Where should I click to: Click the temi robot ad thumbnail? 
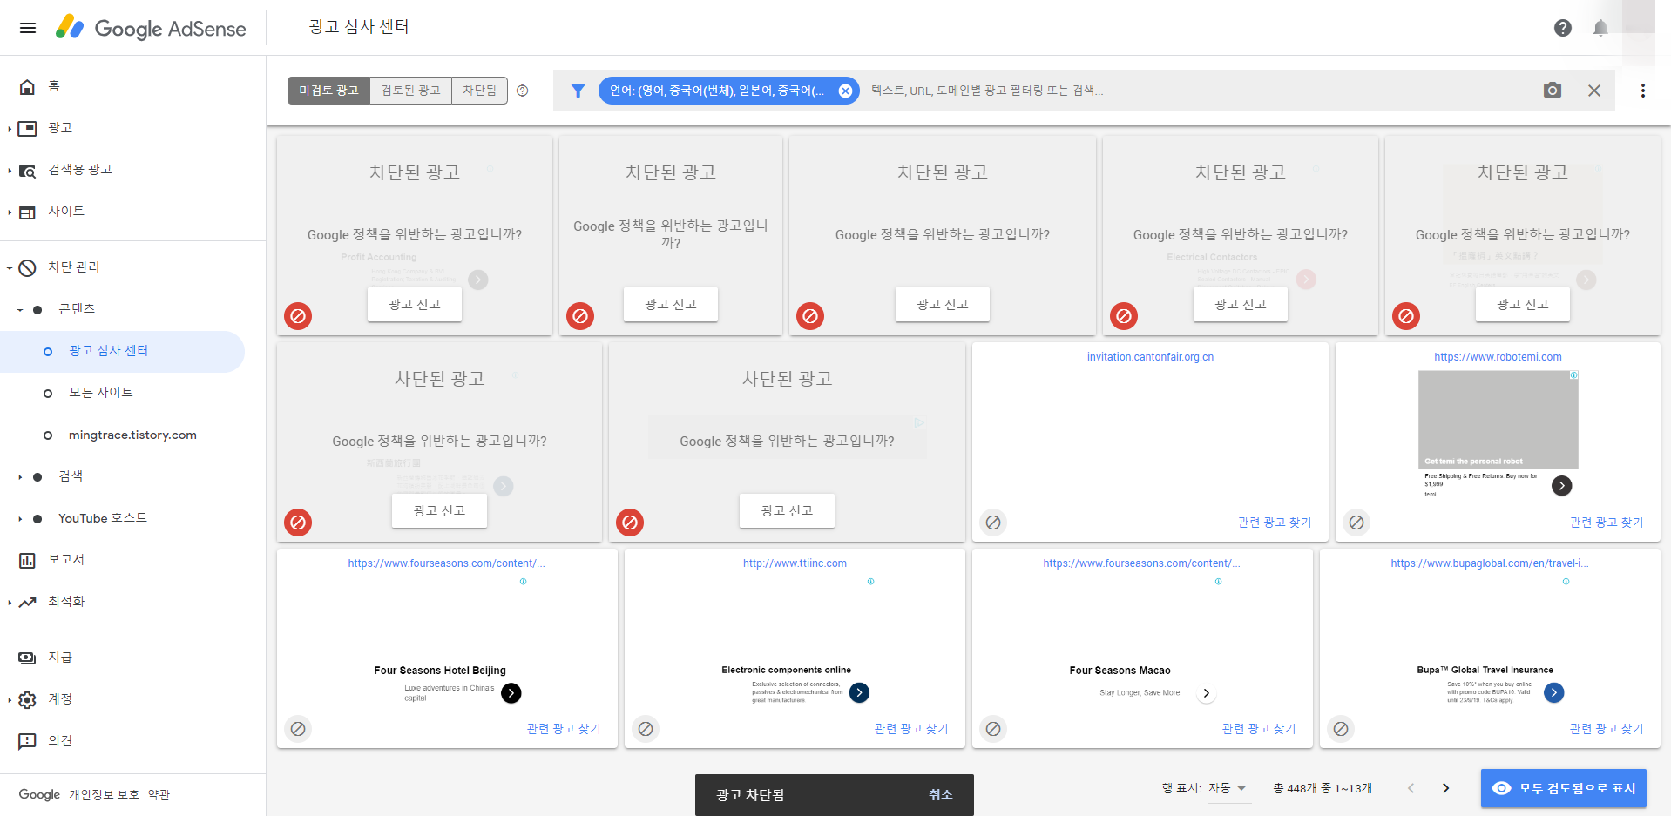(x=1498, y=420)
